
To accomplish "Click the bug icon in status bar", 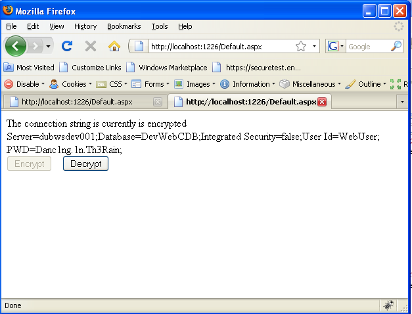I will 388,305.
